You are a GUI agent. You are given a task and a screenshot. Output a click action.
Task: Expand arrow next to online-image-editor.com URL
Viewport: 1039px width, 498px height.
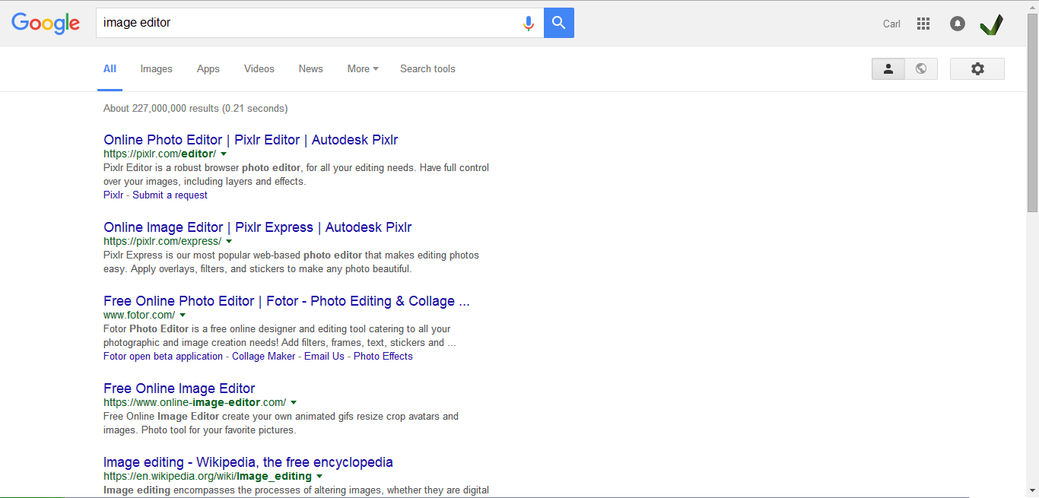(x=294, y=402)
